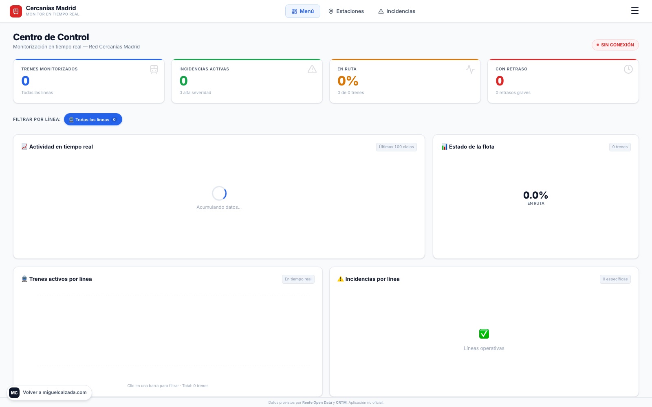Open the Menú tab
The width and height of the screenshot is (652, 407).
tap(303, 11)
